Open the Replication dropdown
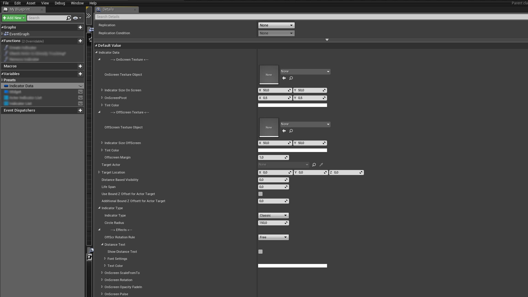Viewport: 528px width, 297px height. point(276,25)
